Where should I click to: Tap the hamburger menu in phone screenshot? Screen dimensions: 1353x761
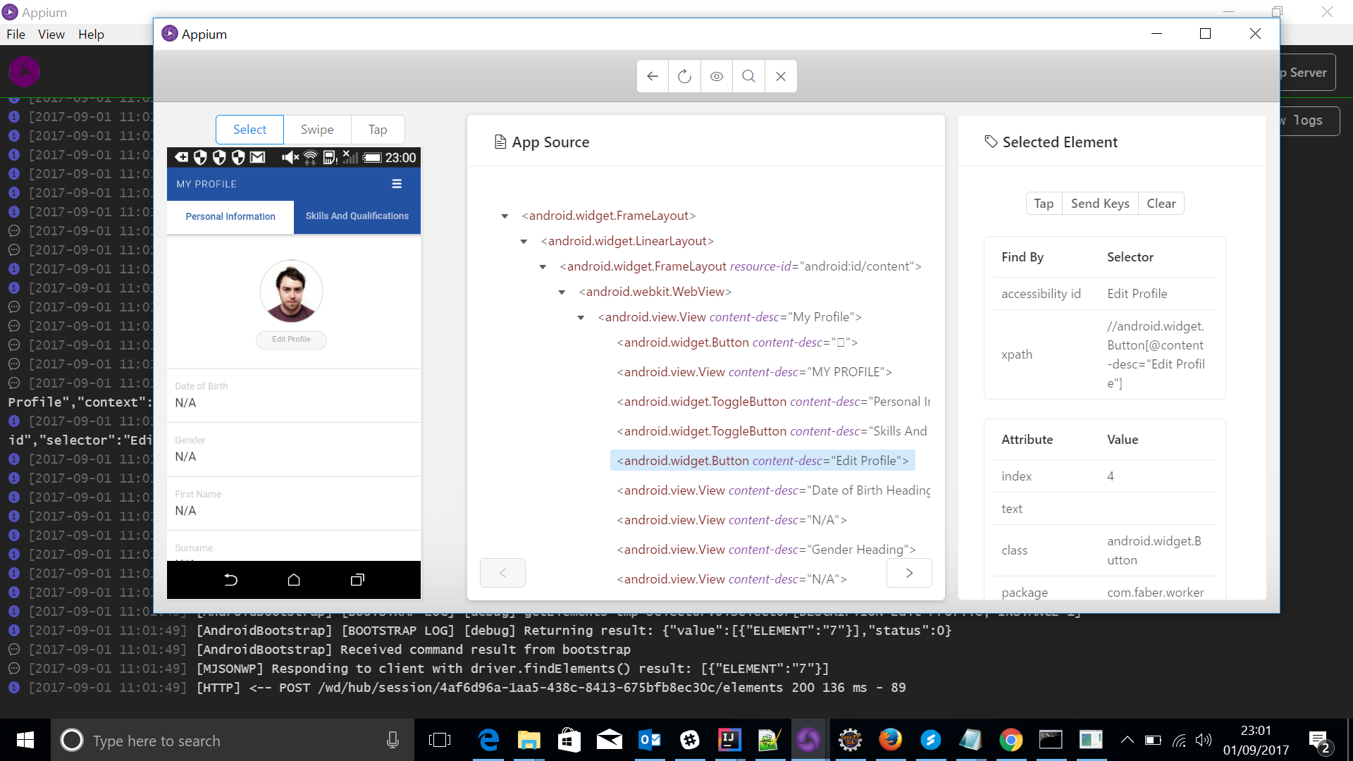coord(397,184)
